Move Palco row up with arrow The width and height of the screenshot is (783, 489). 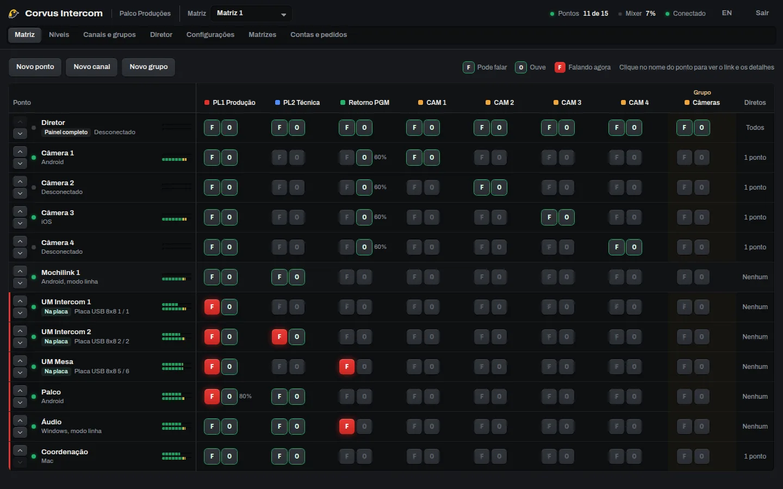pyautogui.click(x=20, y=391)
